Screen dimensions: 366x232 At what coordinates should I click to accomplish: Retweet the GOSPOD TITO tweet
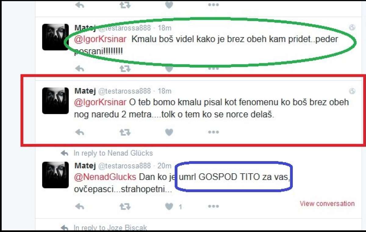coord(125,207)
